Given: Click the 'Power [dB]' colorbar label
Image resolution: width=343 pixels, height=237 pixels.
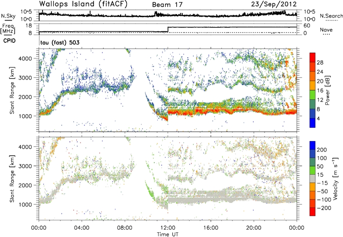Looking at the screenshot, I should point(327,90).
